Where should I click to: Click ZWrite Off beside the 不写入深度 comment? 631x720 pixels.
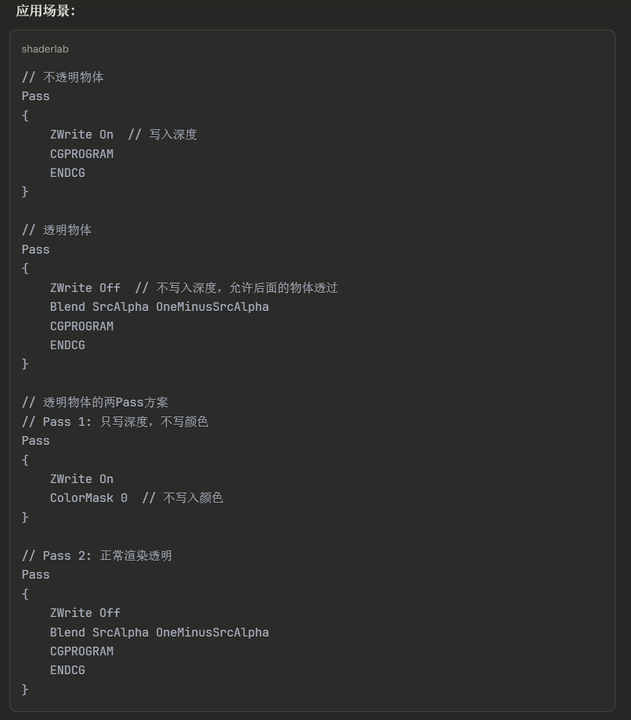[85, 288]
